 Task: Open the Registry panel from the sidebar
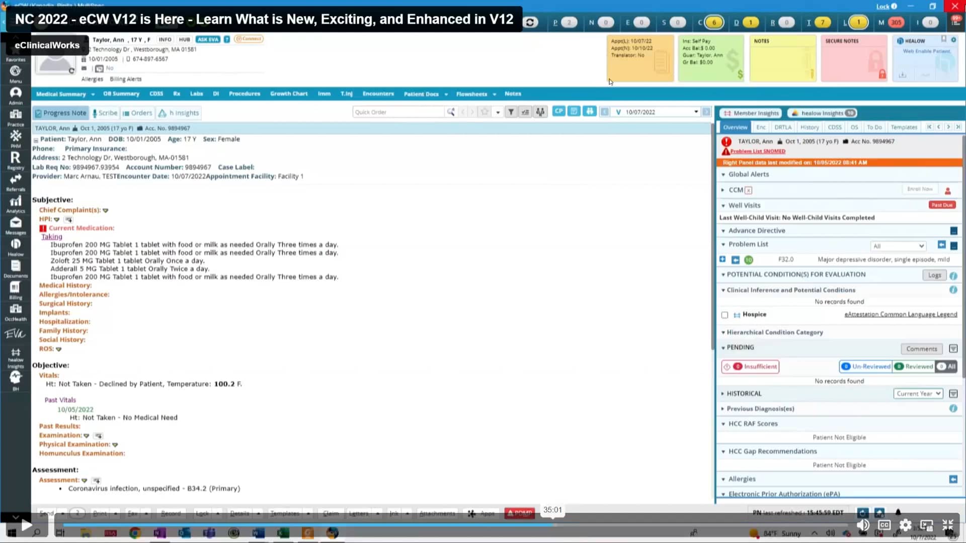[15, 160]
